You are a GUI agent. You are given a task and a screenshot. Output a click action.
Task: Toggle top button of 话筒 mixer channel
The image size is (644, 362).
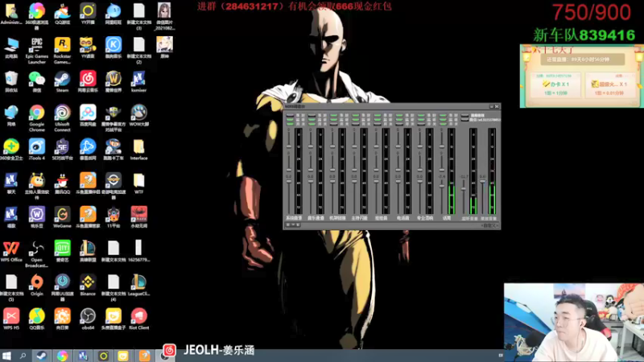click(443, 116)
